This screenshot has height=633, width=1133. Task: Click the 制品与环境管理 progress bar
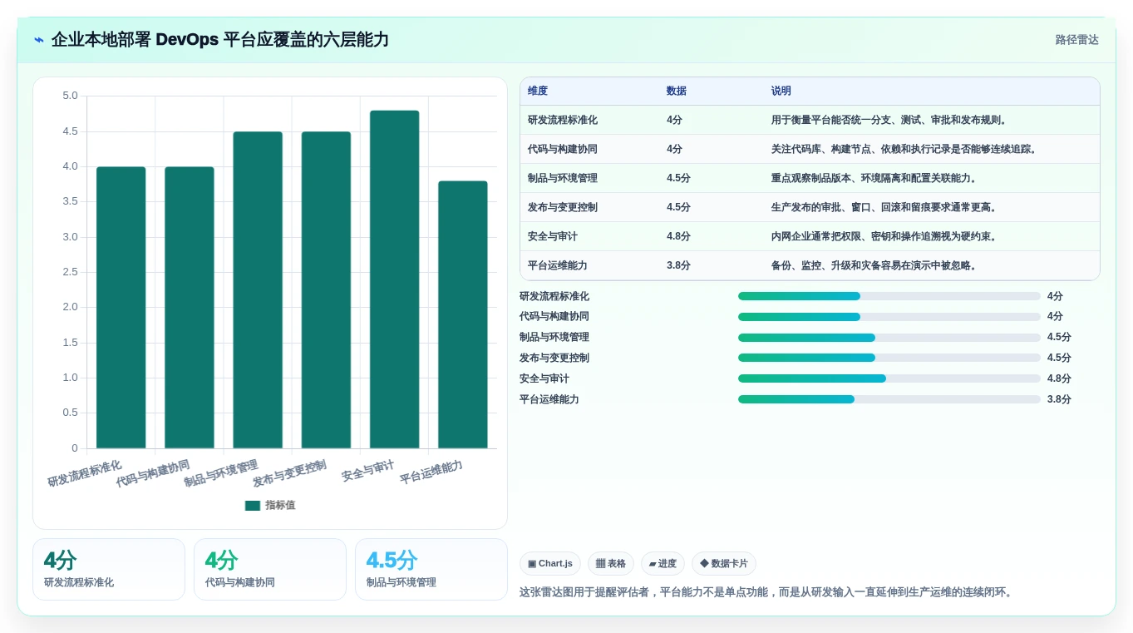click(889, 338)
